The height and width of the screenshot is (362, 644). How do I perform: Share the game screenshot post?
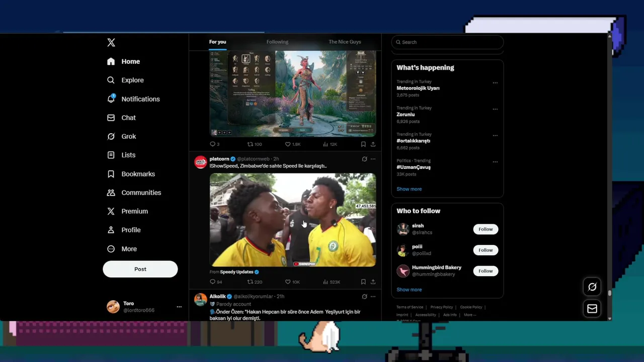pos(373,144)
